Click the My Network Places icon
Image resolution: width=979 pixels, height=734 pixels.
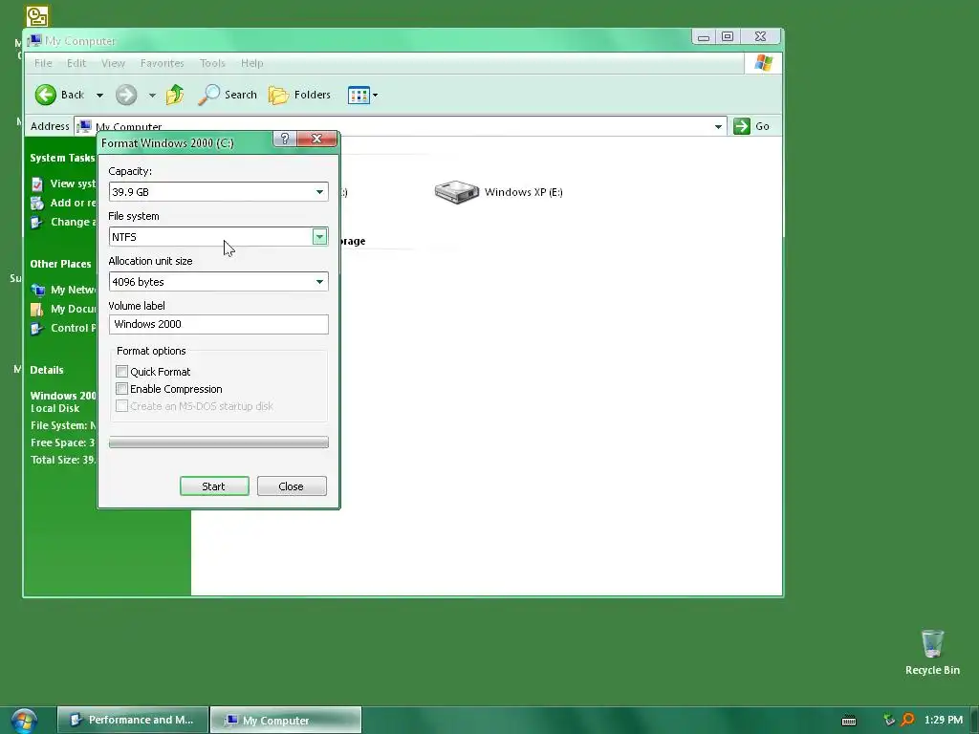(38, 290)
